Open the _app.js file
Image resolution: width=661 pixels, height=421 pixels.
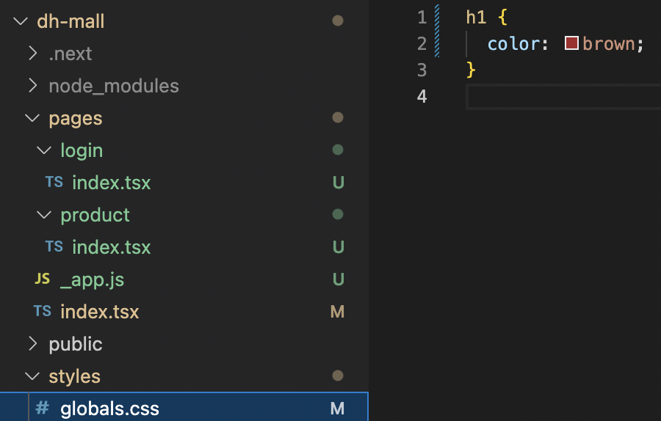click(x=92, y=279)
